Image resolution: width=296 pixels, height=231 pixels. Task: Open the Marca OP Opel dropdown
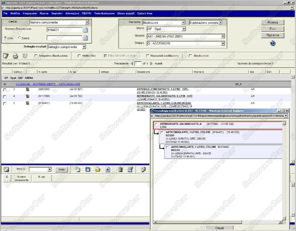(x=183, y=29)
